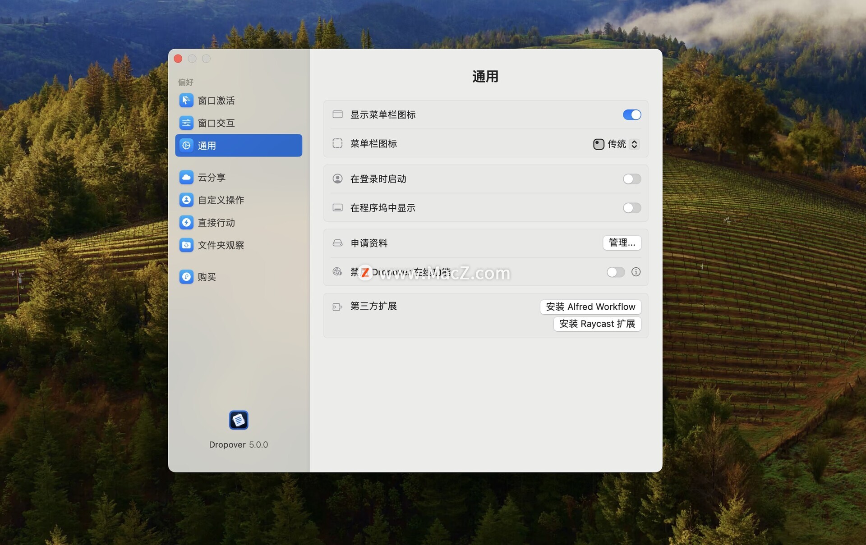Viewport: 866px width, 545px height.
Task: Click the 云分享 cloud icon
Action: coord(186,177)
